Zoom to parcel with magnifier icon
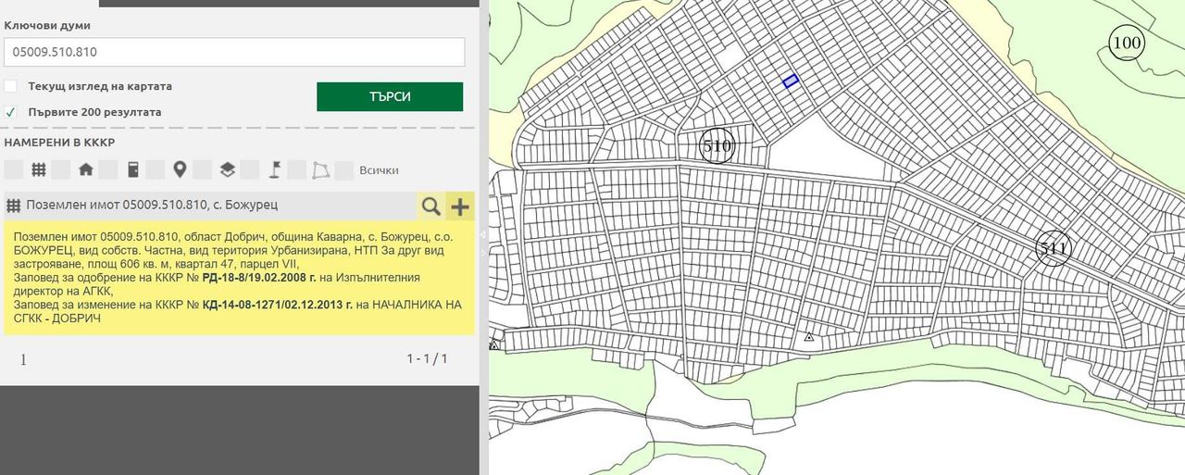Viewport: 1185px width, 475px height. [430, 206]
